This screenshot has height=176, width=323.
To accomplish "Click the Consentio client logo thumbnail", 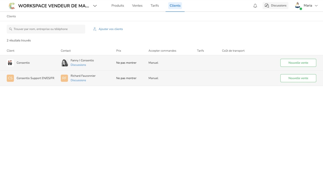I will [10, 63].
